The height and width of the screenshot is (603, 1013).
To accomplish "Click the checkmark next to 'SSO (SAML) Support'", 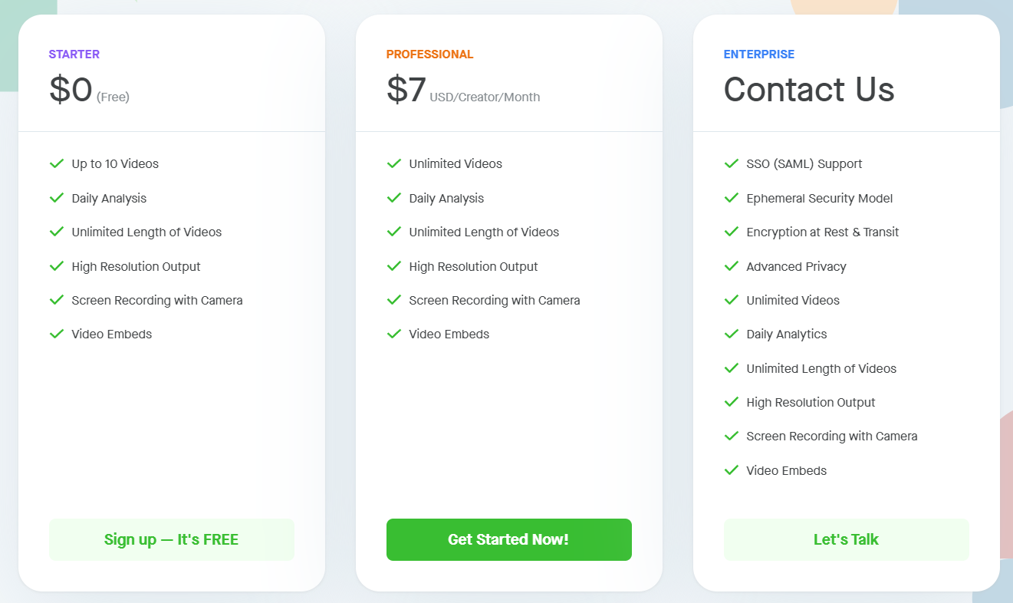I will point(732,163).
